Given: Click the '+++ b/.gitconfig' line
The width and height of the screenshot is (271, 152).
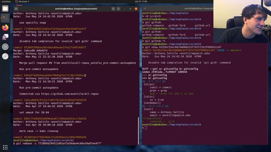Looking at the screenshot, I should click(155, 78).
